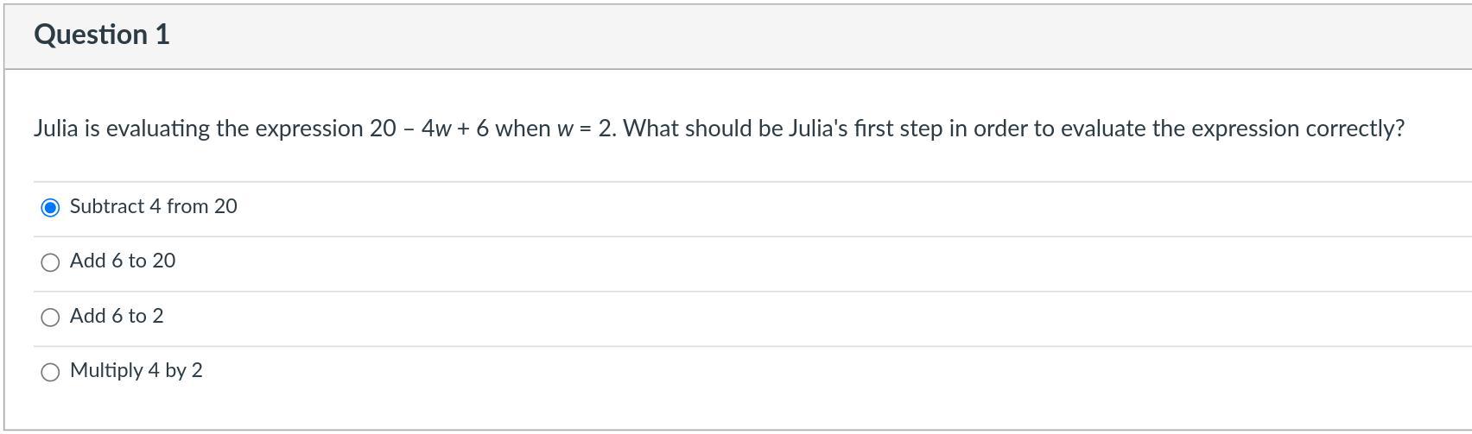This screenshot has height=434, width=1472.
Task: Select the "Subtract 4 from 20" radio button
Action: pos(50,207)
